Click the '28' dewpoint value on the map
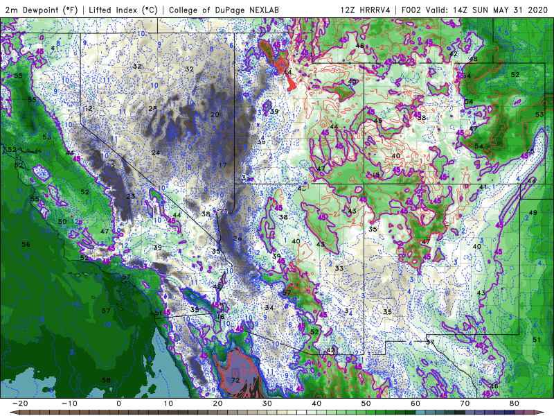Viewport: 554px width, 416px height. pyautogui.click(x=152, y=108)
